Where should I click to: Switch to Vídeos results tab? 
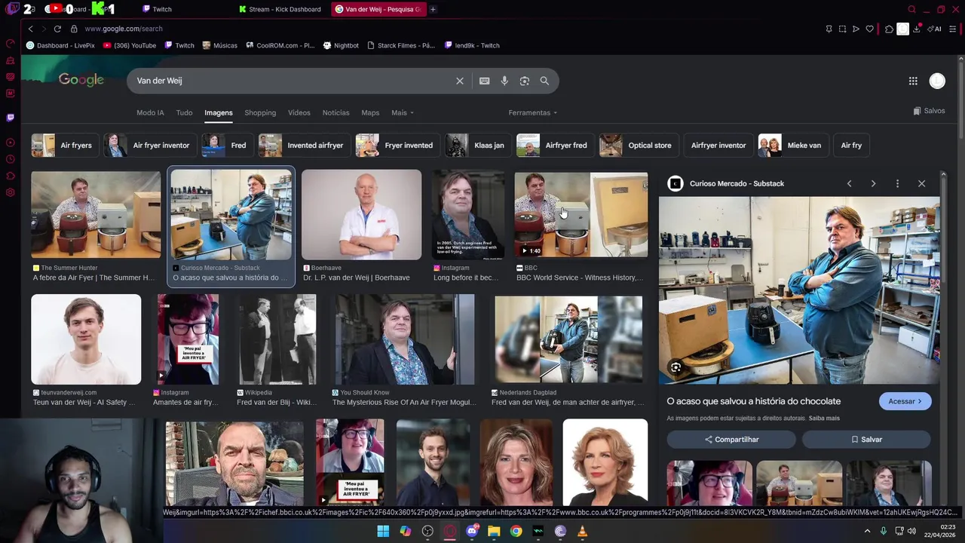click(299, 112)
